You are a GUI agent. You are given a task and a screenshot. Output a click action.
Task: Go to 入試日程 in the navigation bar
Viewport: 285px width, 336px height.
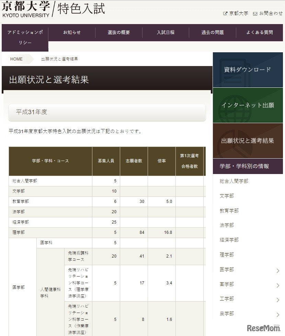(166, 32)
